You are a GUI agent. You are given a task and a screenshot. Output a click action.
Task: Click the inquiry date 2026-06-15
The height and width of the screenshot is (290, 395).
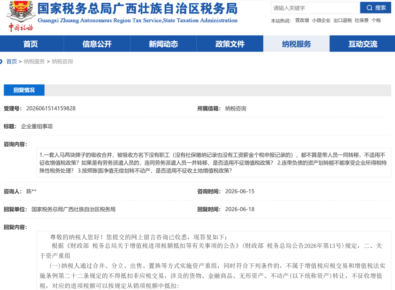pyautogui.click(x=240, y=191)
